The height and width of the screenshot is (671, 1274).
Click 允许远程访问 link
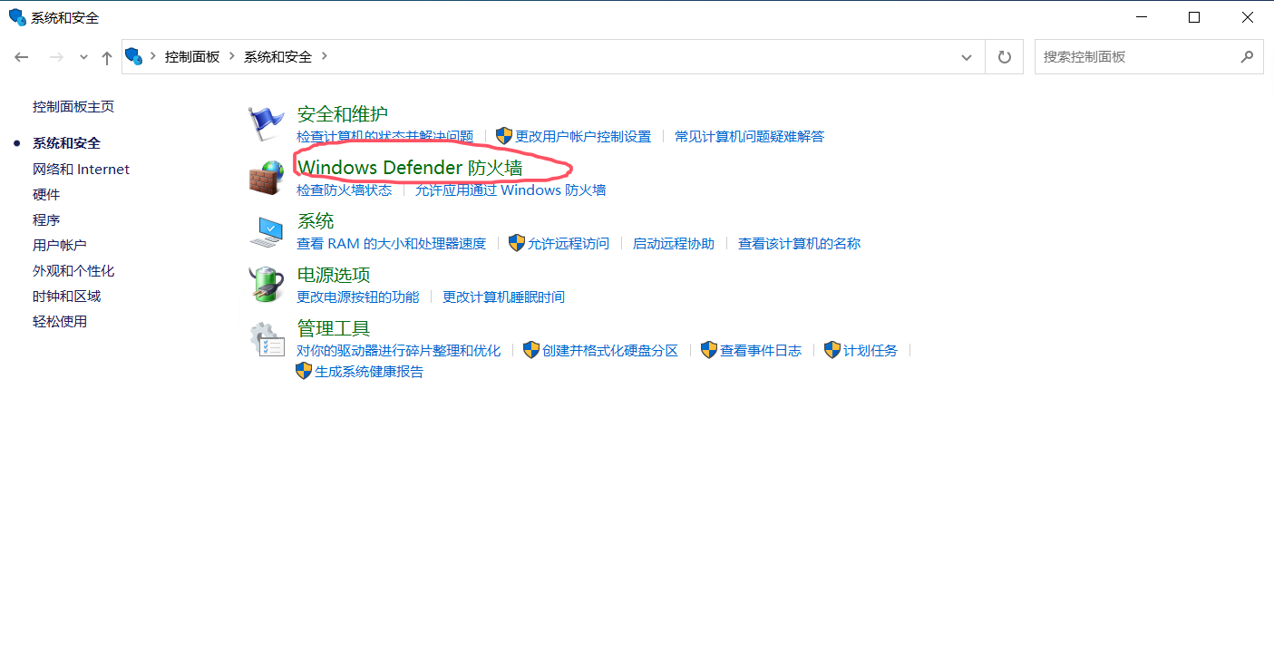pyautogui.click(x=569, y=243)
